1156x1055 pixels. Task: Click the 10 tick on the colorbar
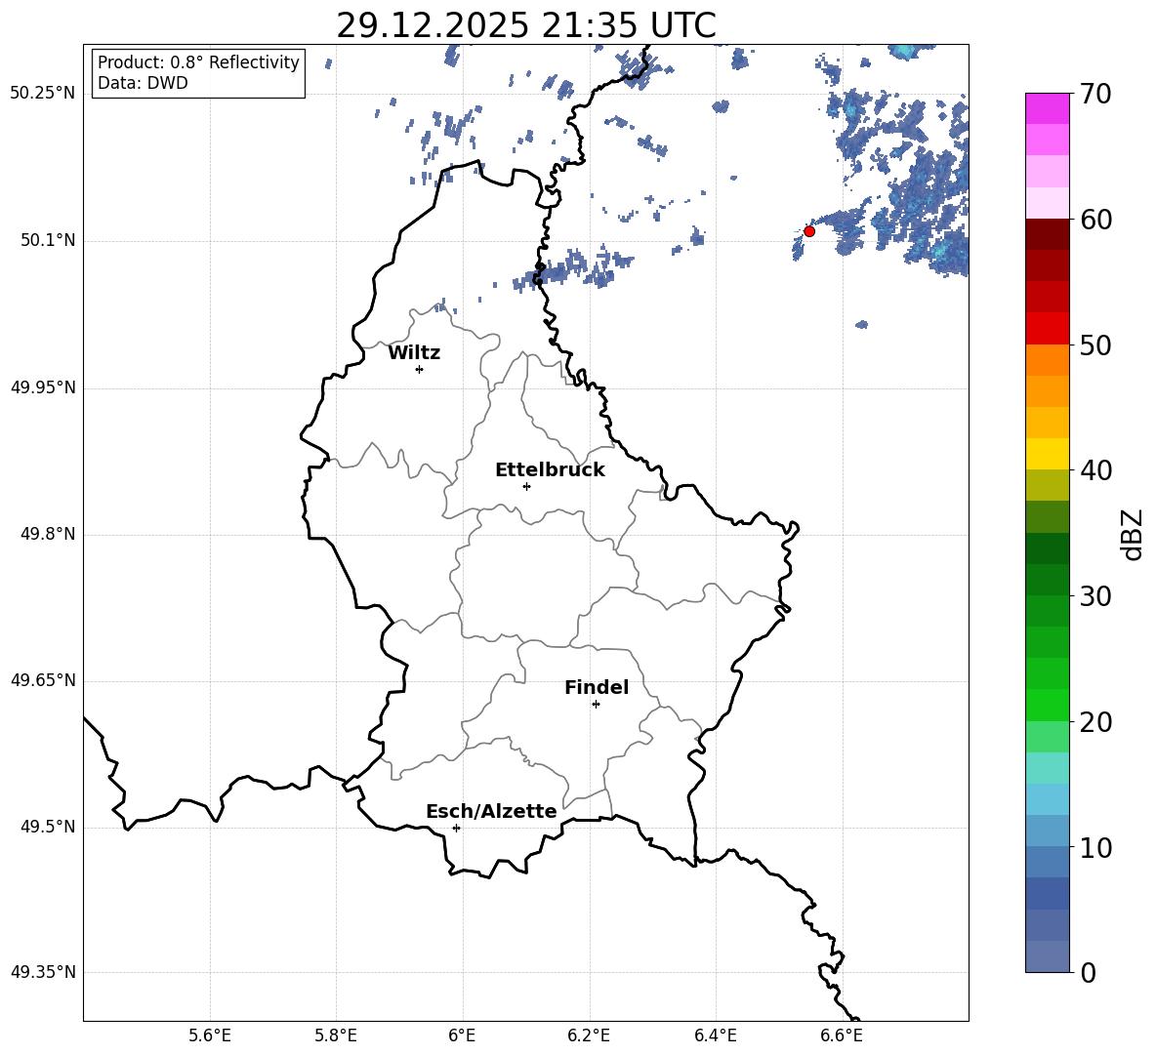pos(1095,847)
